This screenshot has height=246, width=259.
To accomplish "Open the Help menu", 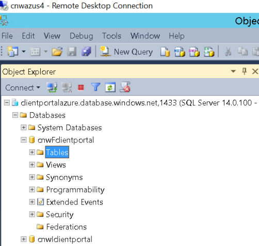I will pos(176,36).
